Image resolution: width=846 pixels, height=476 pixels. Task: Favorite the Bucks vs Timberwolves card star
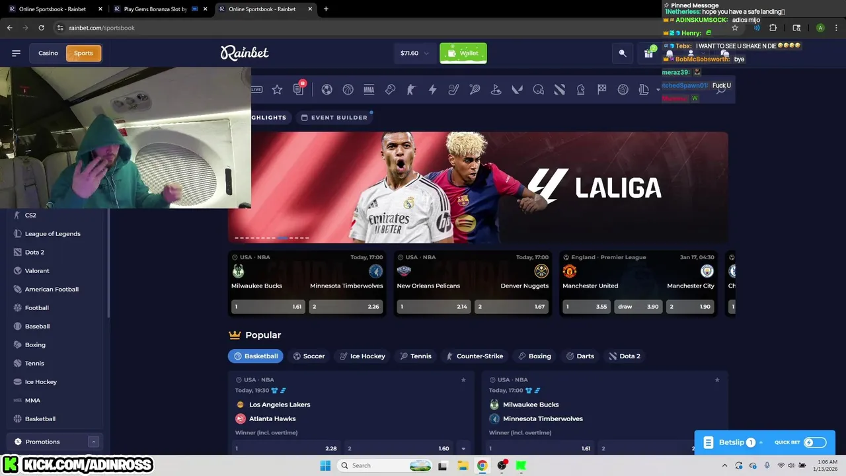pyautogui.click(x=717, y=379)
